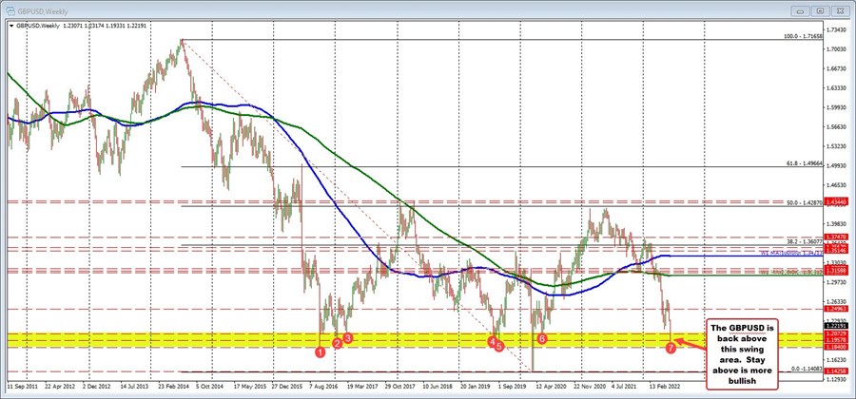This screenshot has height=399, width=856.
Task: Click the 1.66730 price scale value
Action: pos(834,68)
